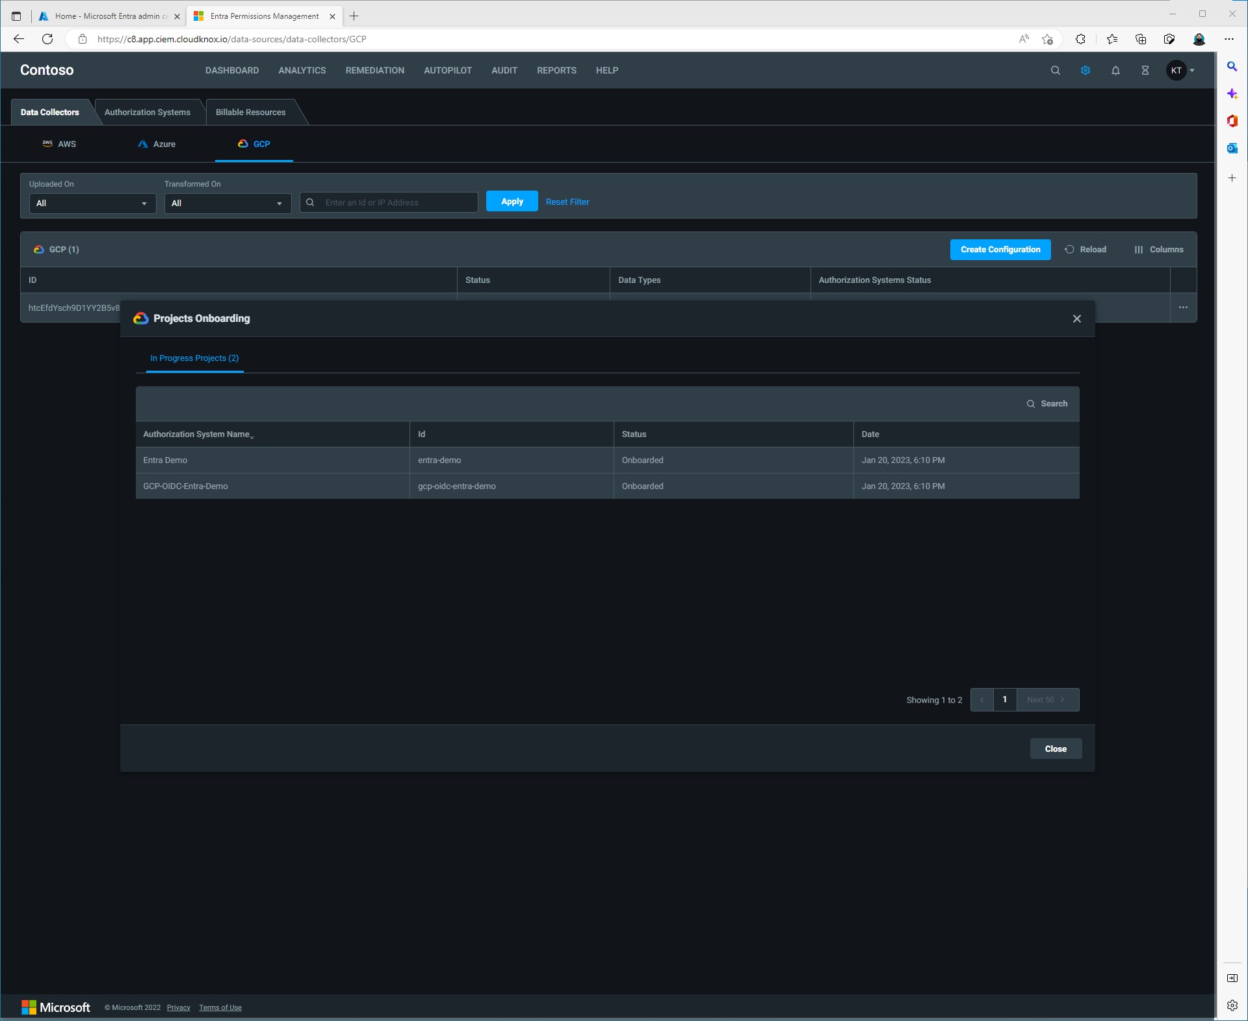Click the Search icon in projects table

pos(1046,404)
